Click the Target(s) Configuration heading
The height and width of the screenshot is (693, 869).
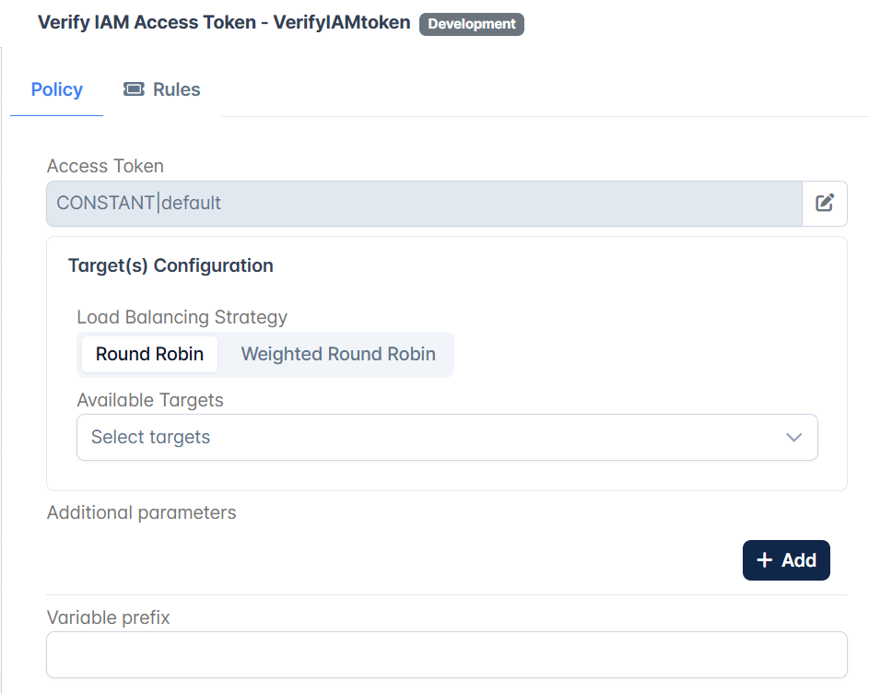click(170, 265)
